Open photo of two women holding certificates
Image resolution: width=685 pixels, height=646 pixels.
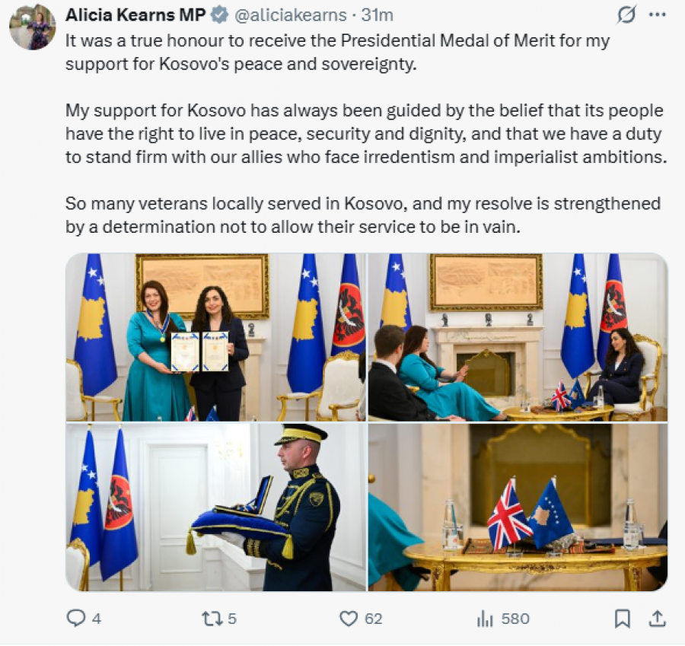coord(215,337)
